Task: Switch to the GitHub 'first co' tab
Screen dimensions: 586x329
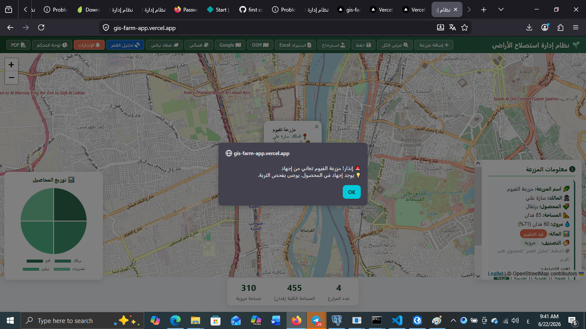Action: coord(251,9)
